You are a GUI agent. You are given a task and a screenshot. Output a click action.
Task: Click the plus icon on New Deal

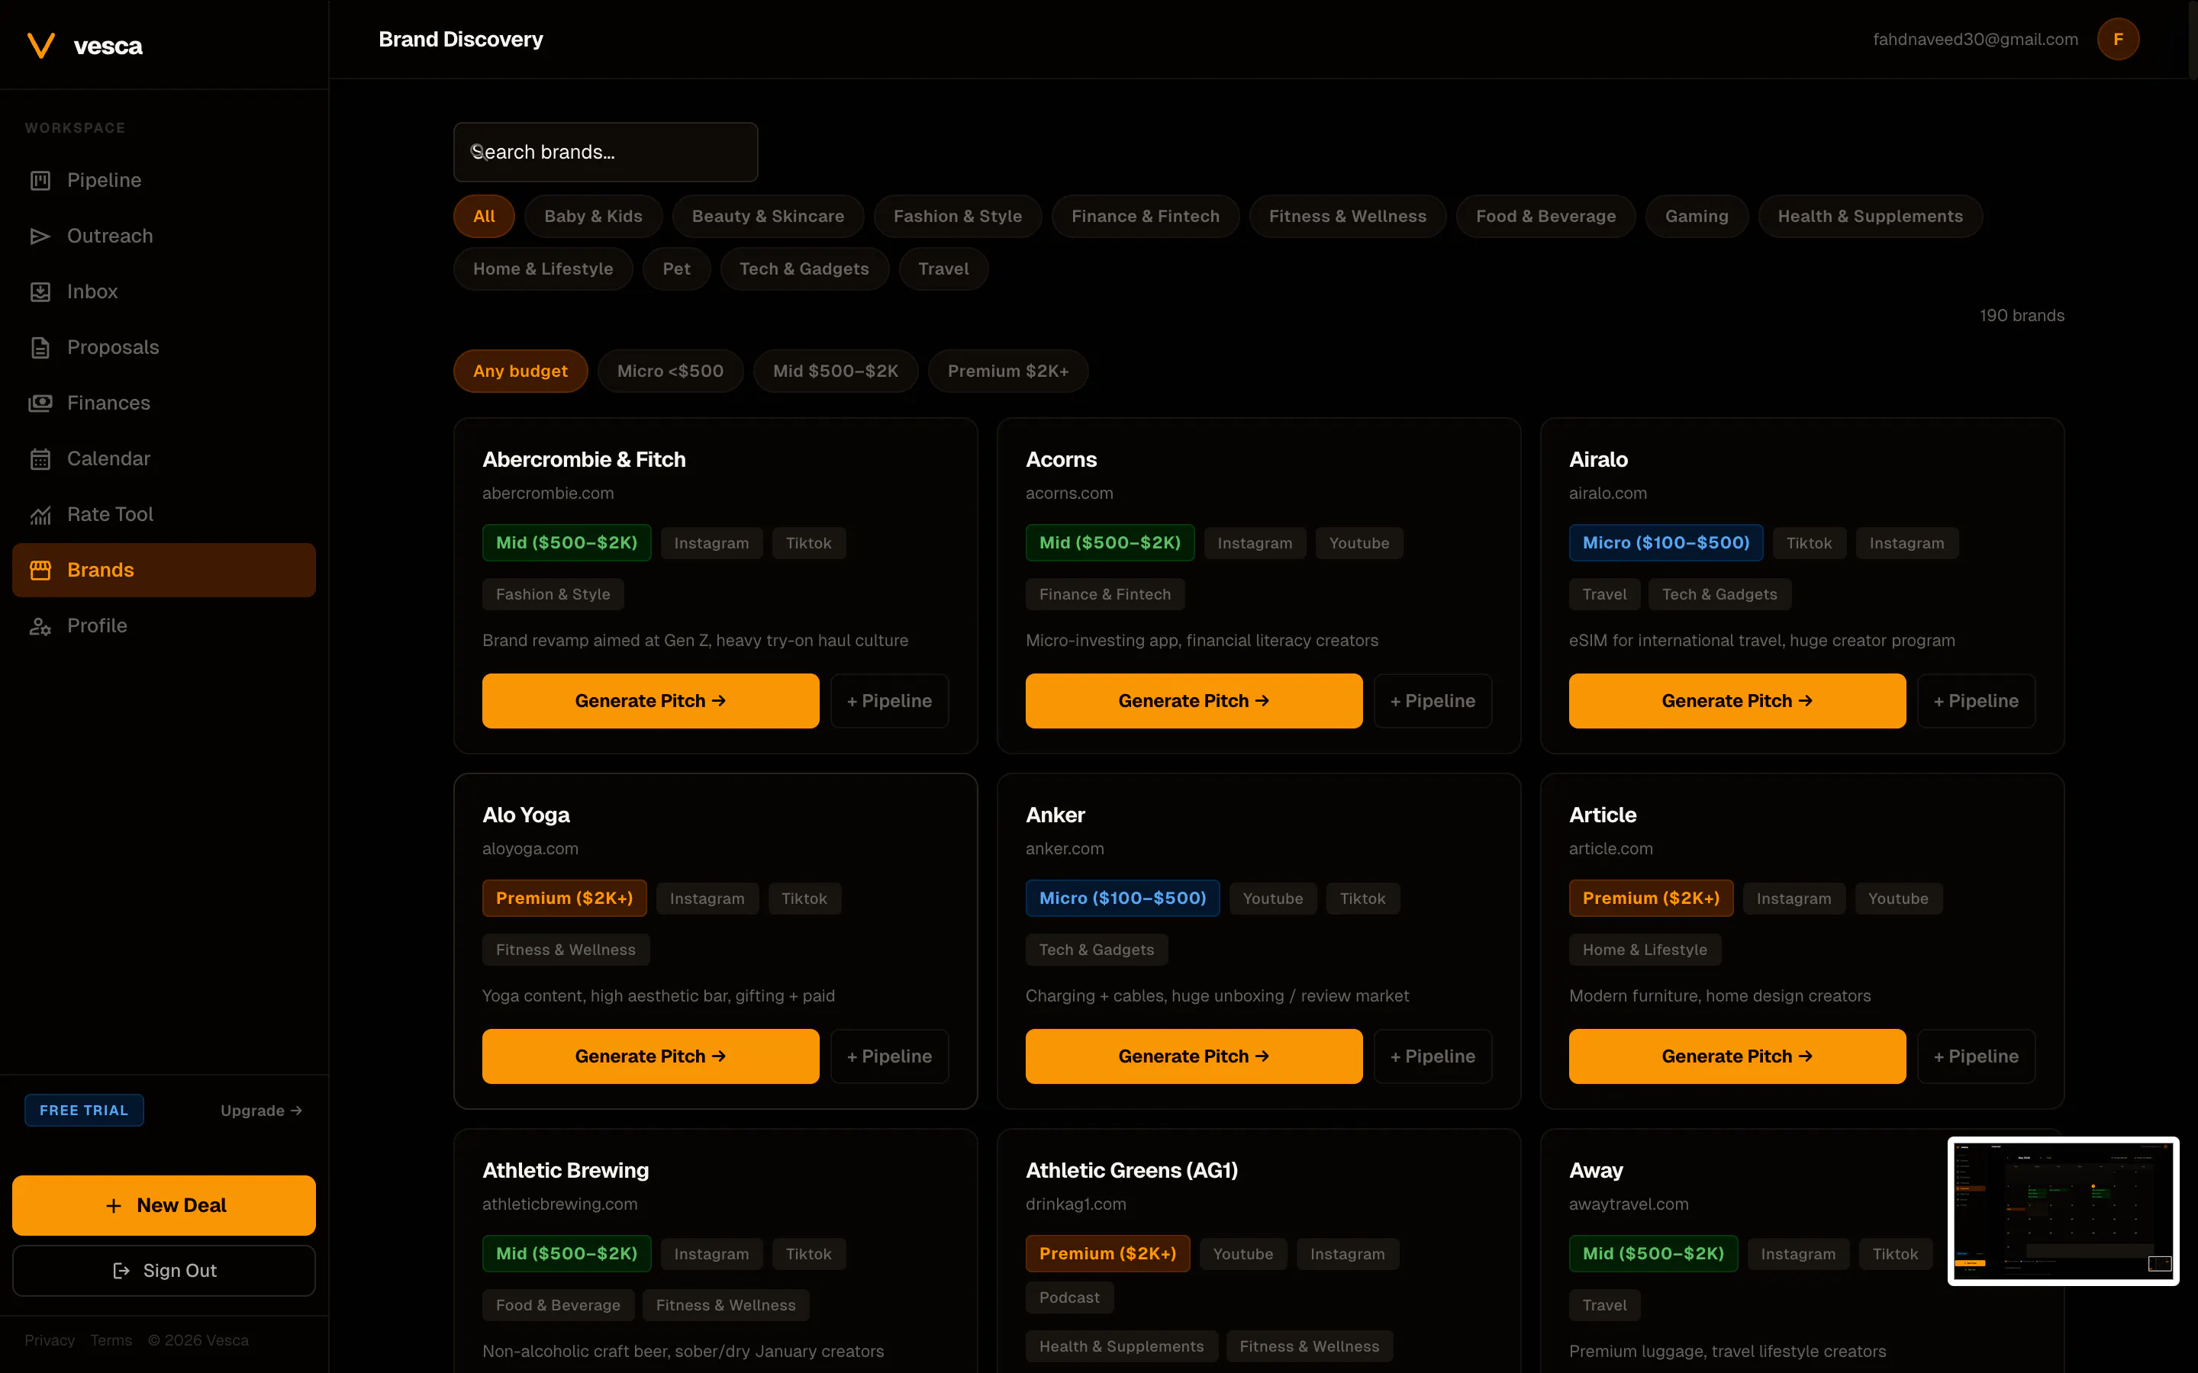(114, 1206)
